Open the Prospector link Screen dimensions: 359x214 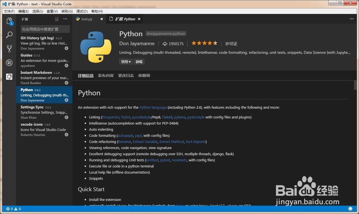tap(111, 117)
